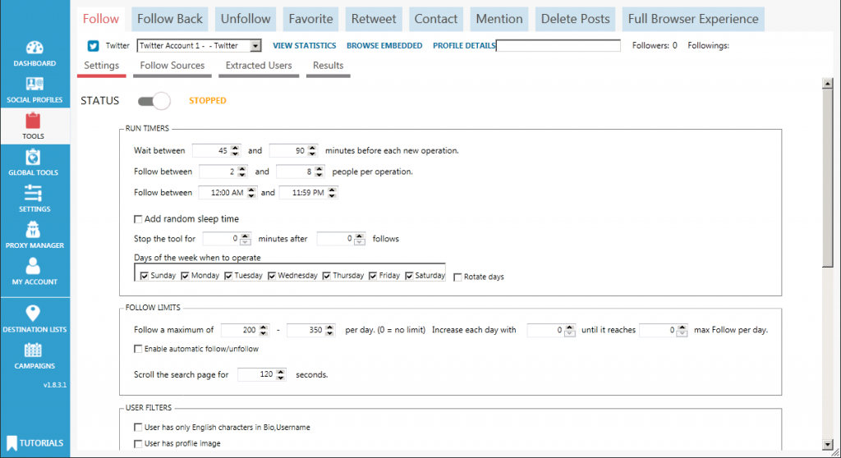This screenshot has height=458, width=841.
Task: Open My Account in sidebar
Action: tap(34, 272)
